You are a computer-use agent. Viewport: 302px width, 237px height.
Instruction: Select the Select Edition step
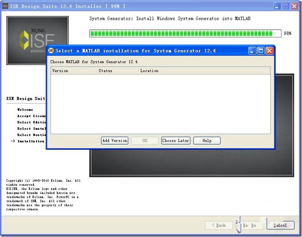click(31, 122)
